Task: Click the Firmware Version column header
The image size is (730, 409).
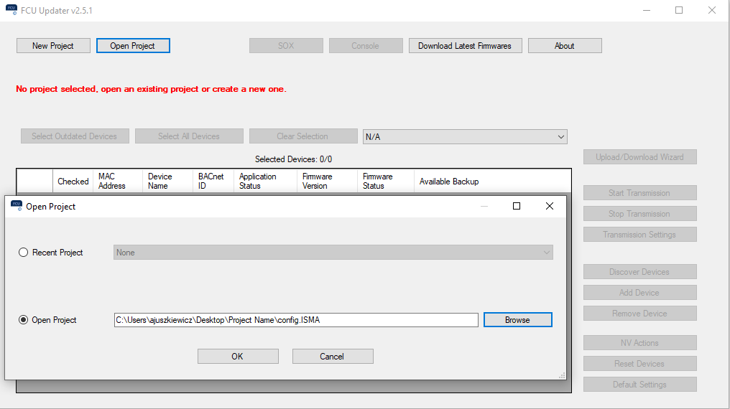Action: tap(317, 182)
